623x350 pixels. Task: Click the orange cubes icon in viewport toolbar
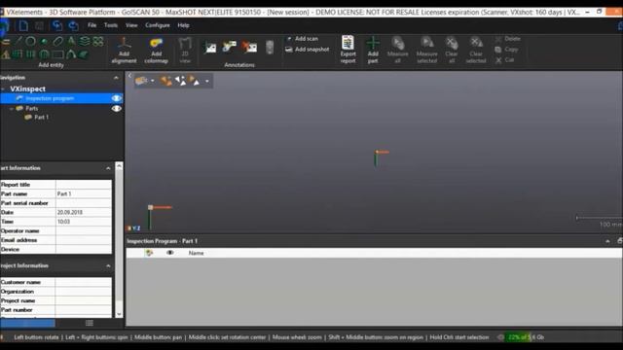[165, 81]
